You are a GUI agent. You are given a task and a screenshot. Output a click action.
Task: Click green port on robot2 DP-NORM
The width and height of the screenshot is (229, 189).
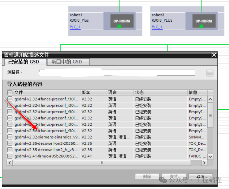click(201, 26)
